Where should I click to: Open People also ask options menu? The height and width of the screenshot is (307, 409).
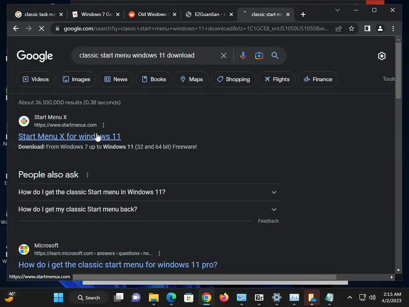87,175
